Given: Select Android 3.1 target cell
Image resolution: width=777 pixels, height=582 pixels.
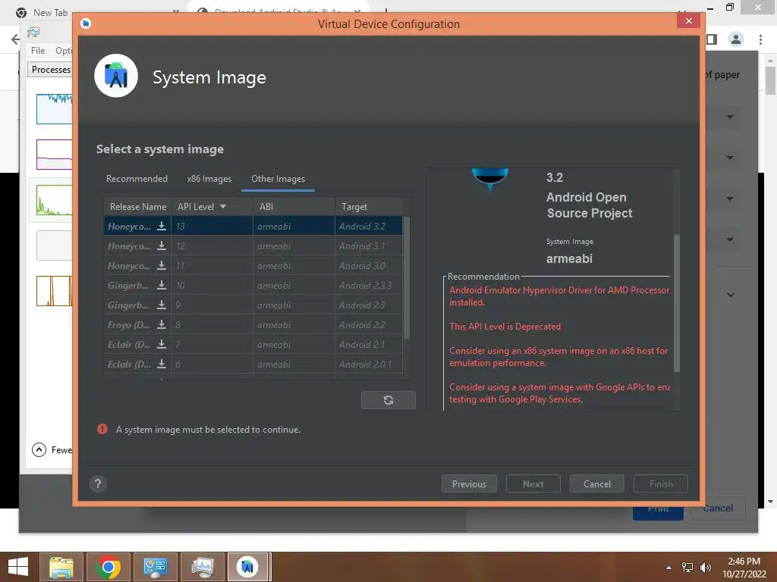Looking at the screenshot, I should click(370, 246).
